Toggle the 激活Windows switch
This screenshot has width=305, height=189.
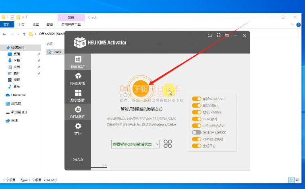[x=197, y=99]
